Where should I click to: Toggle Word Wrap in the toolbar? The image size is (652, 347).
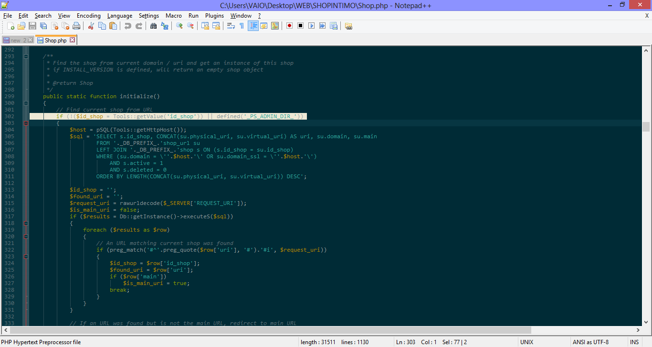tap(231, 26)
